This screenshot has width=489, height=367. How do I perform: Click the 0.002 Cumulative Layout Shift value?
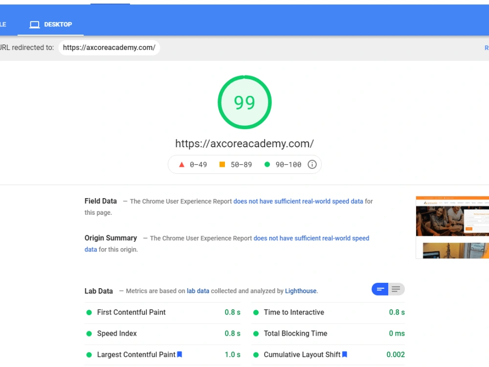click(396, 354)
